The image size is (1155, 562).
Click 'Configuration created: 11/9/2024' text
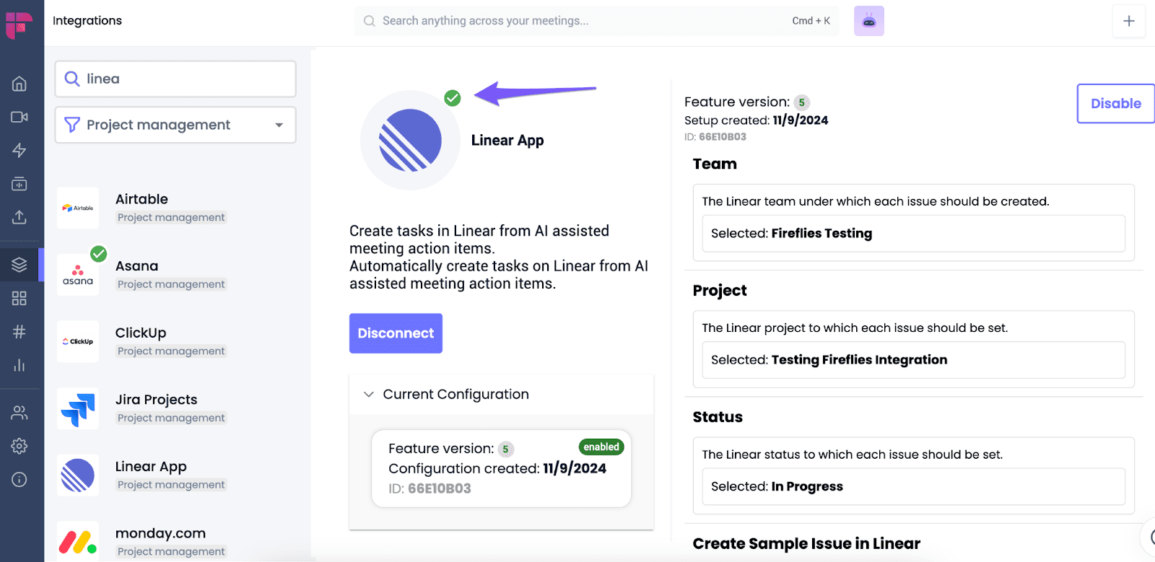tap(497, 468)
